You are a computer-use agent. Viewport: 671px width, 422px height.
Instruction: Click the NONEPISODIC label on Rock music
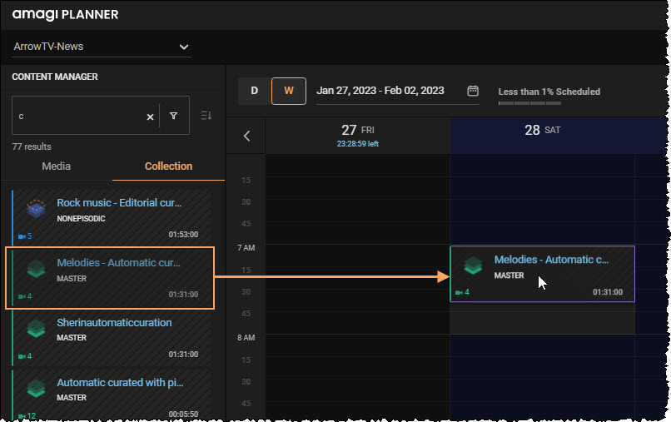pyautogui.click(x=81, y=219)
